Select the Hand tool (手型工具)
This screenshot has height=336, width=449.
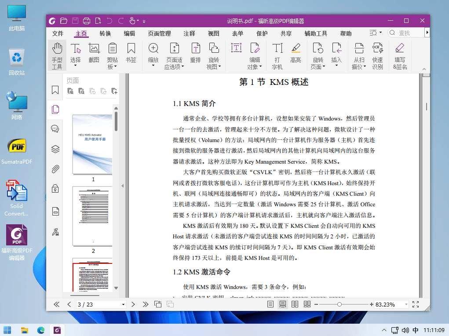[x=57, y=55]
